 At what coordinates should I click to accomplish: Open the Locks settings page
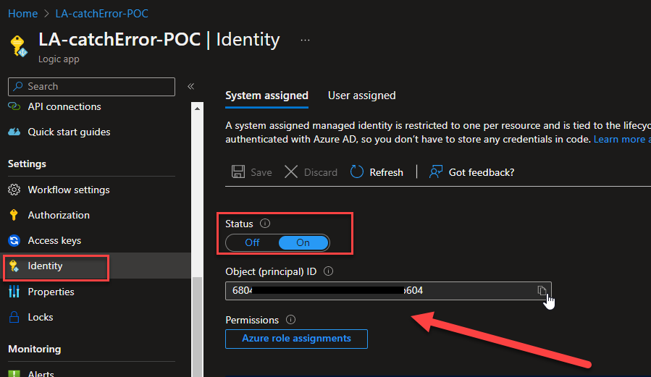(x=41, y=317)
